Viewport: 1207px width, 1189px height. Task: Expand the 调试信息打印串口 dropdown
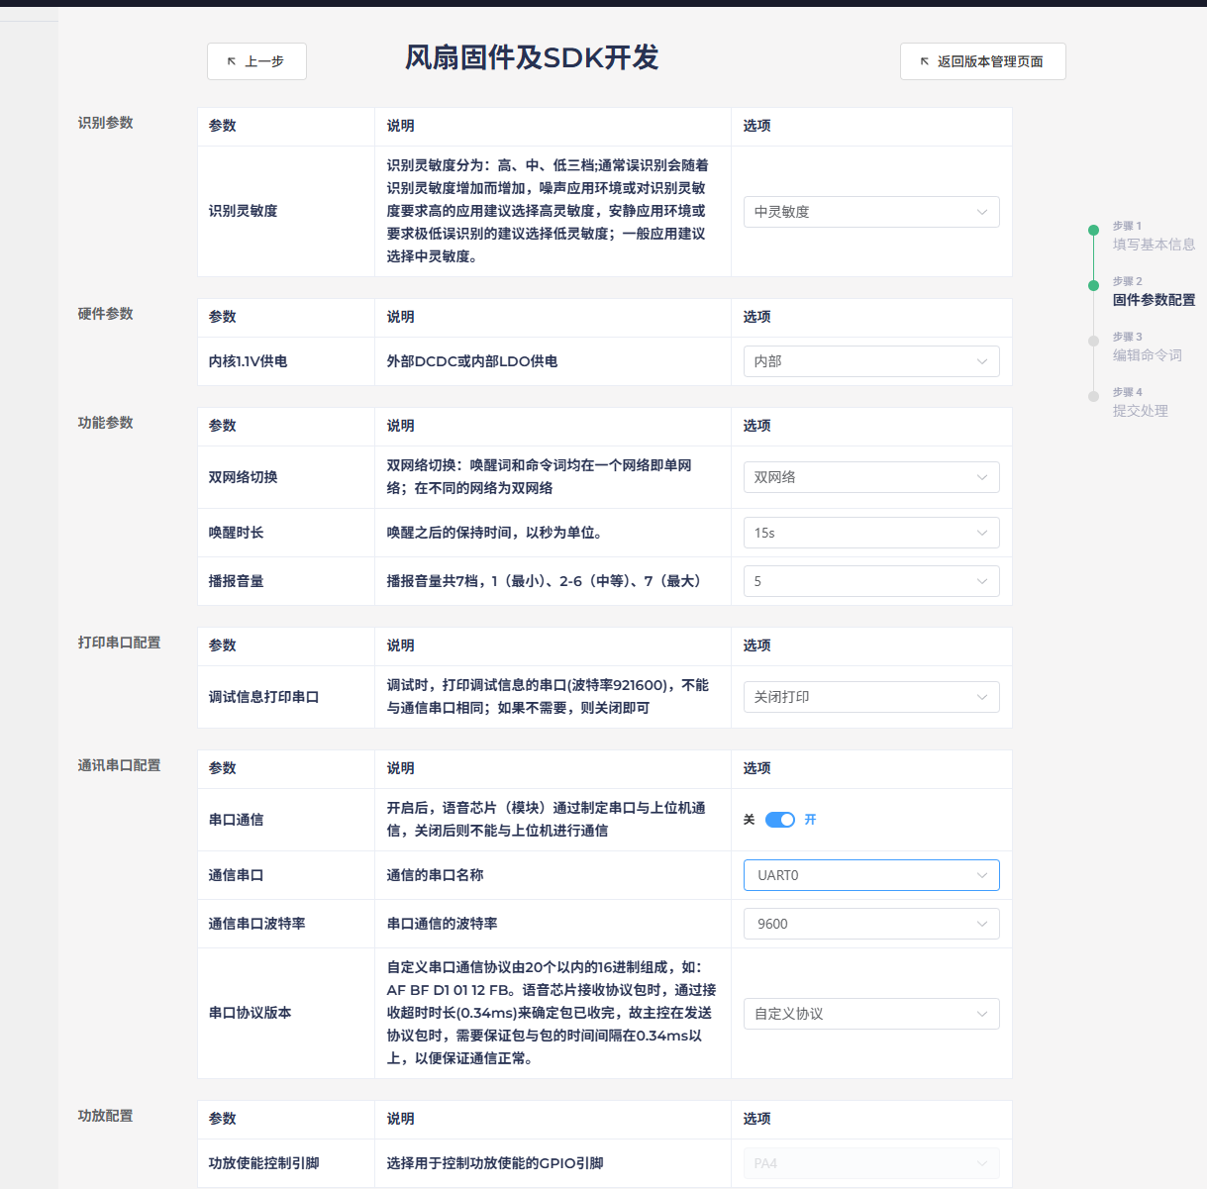point(870,697)
